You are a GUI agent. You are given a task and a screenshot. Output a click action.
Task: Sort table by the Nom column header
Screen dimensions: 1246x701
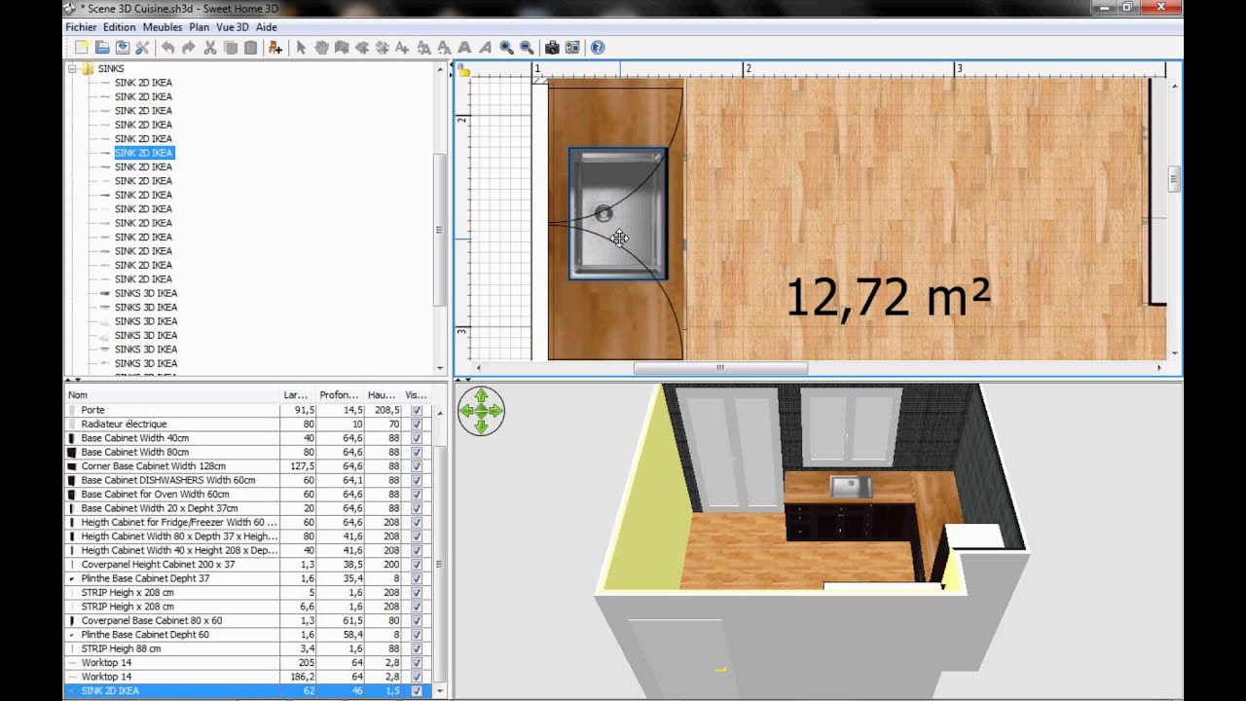[172, 395]
